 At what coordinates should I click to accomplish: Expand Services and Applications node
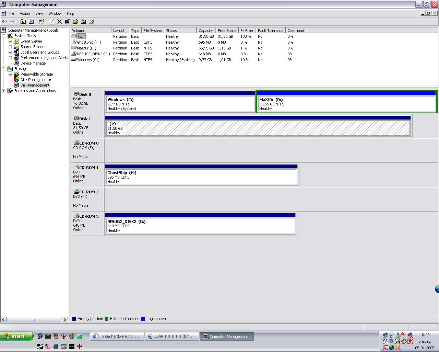[x=3, y=91]
